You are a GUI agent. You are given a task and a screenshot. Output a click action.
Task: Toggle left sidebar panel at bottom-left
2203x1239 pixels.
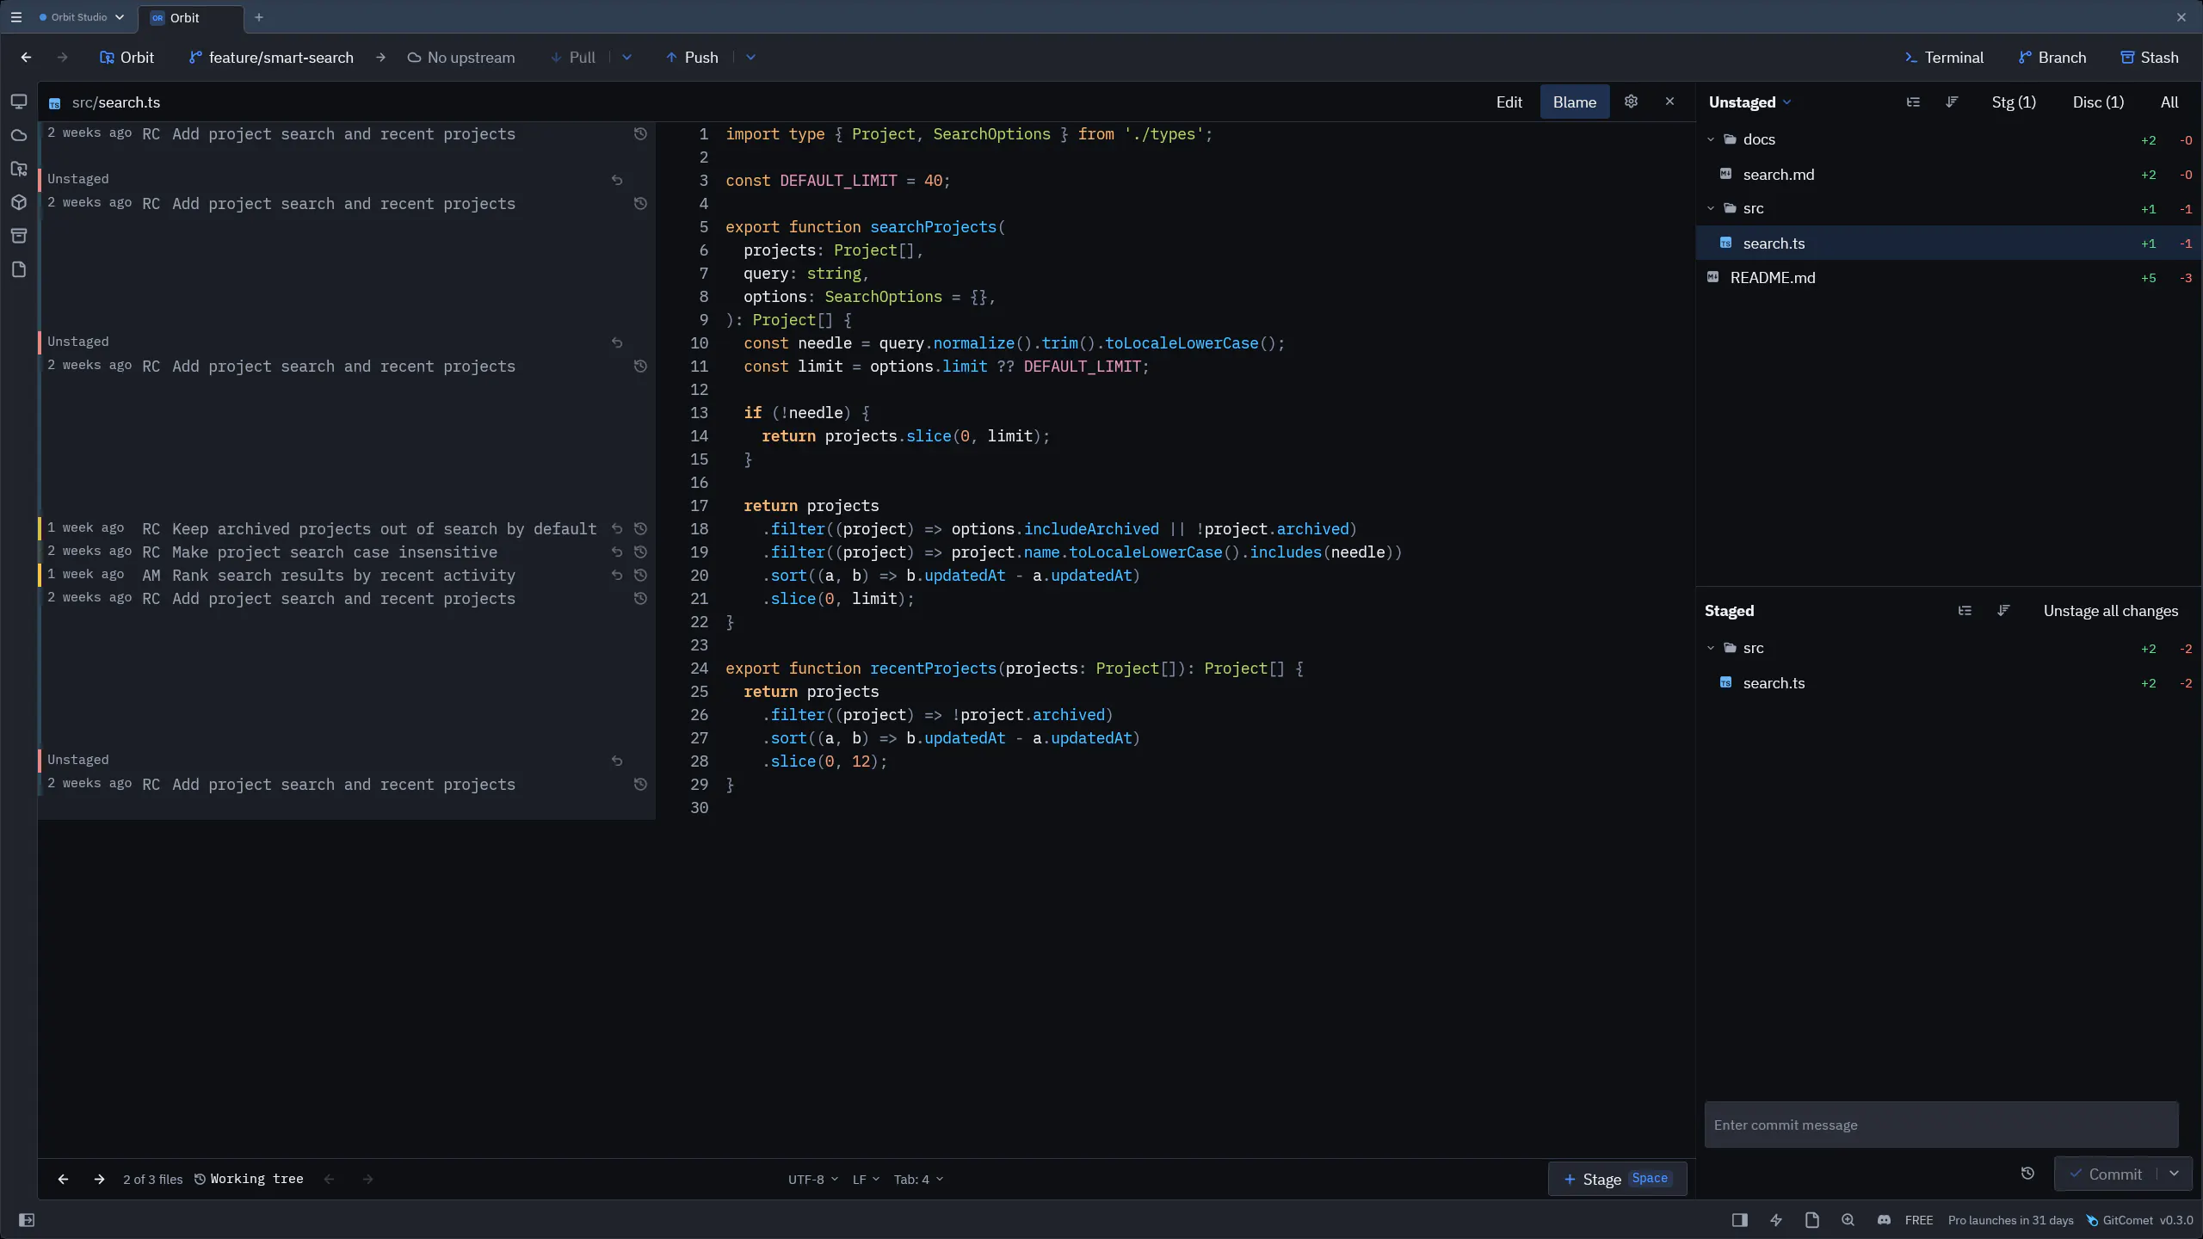(x=27, y=1220)
